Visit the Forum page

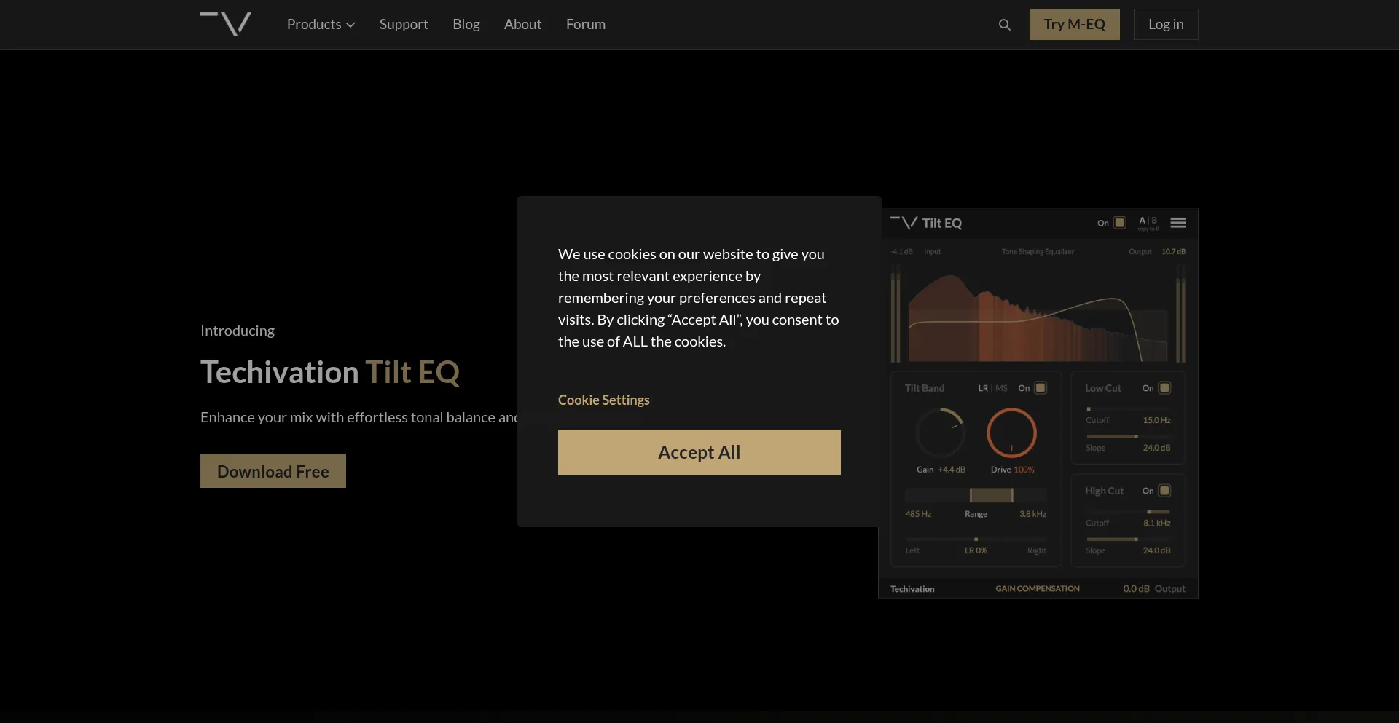tap(586, 24)
